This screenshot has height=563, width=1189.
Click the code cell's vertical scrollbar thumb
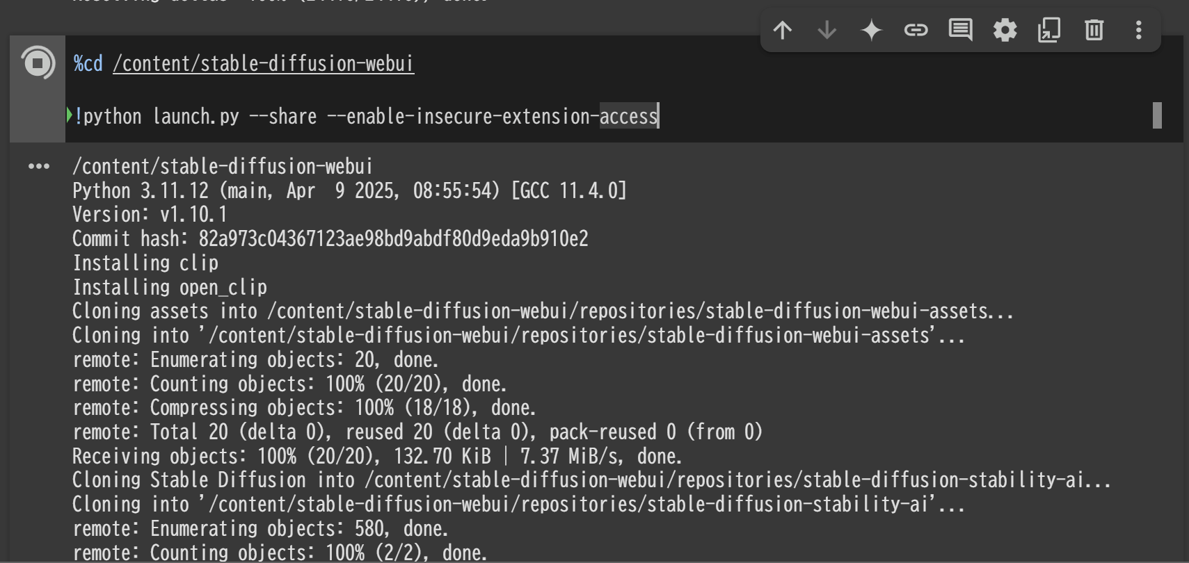coord(1157,115)
